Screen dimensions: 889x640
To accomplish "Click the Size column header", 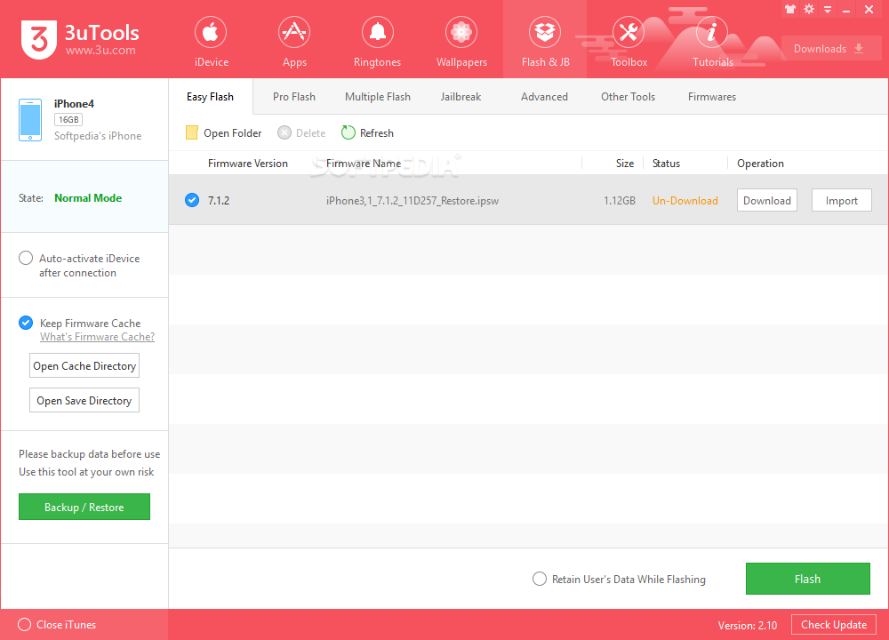I will point(625,164).
